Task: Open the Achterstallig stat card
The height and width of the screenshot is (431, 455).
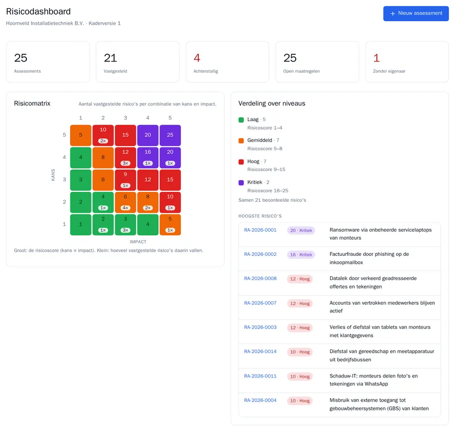Action: click(227, 62)
